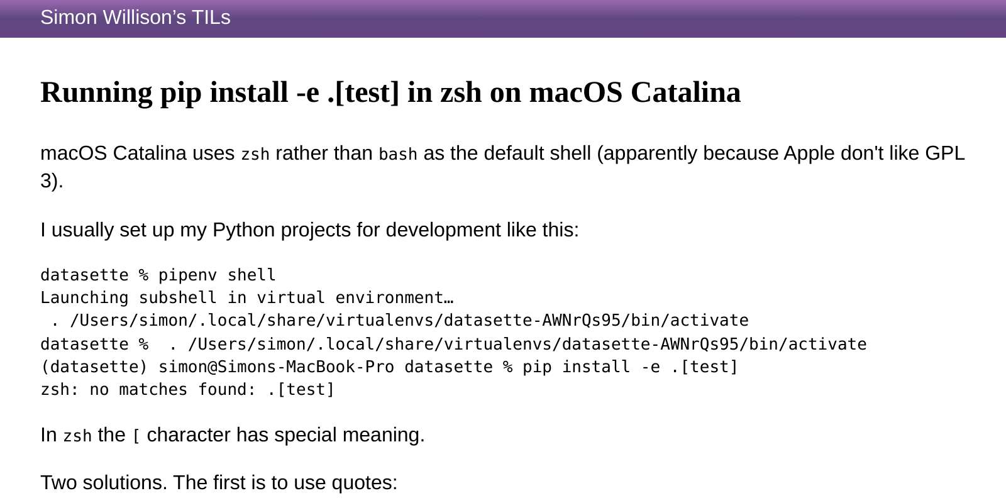Click the page title about pip install
The height and width of the screenshot is (503, 1006).
tap(390, 92)
